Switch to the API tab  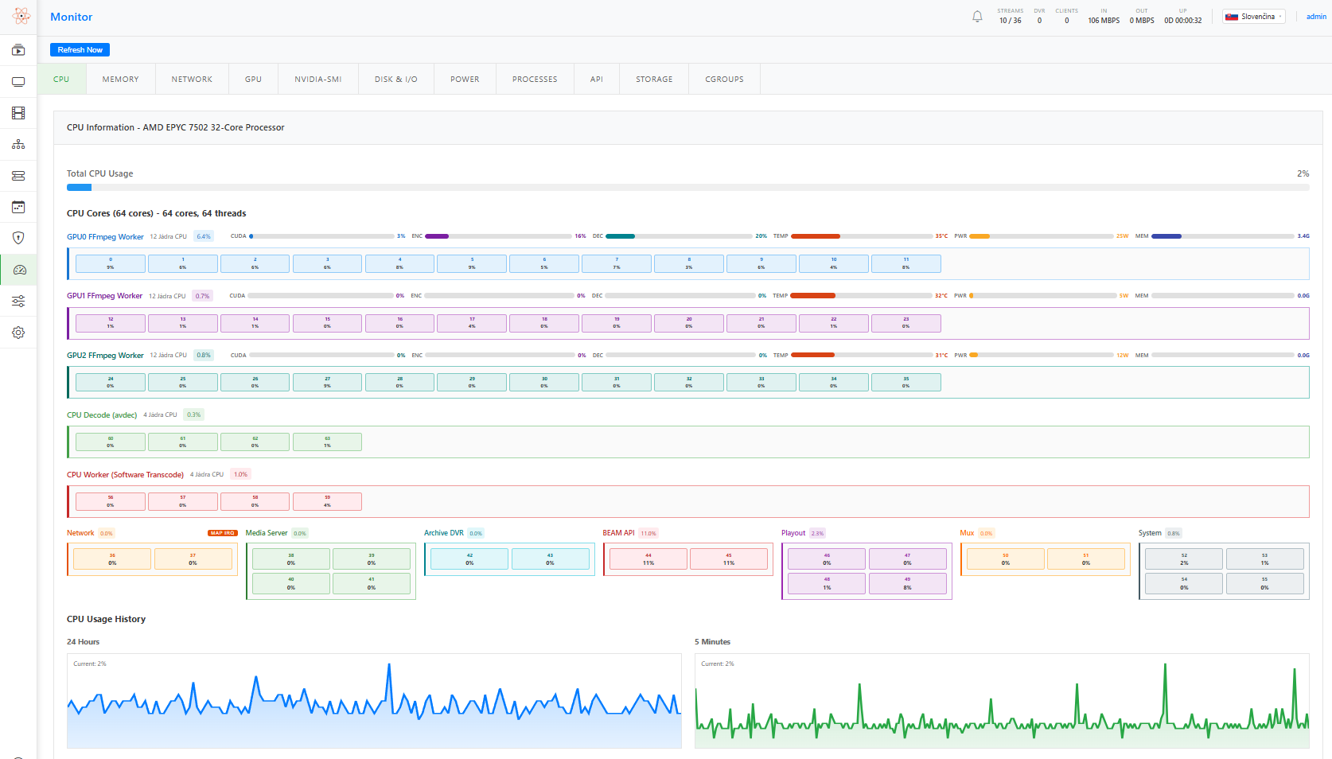coord(597,80)
